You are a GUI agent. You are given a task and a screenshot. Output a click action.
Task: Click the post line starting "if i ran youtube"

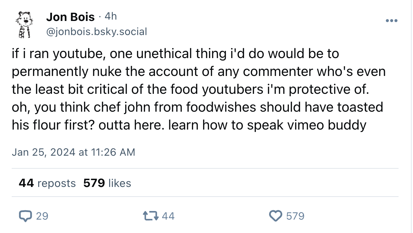pyautogui.click(x=176, y=54)
